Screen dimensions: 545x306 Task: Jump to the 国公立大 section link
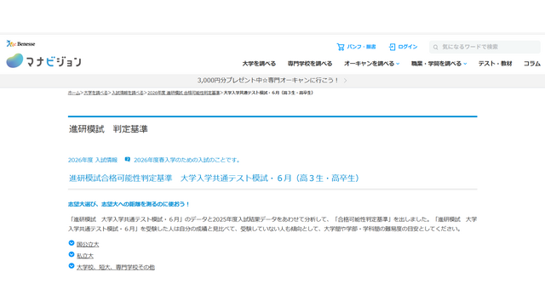pos(88,245)
